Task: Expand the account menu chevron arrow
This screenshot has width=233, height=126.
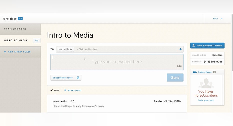Action: (x=221, y=19)
